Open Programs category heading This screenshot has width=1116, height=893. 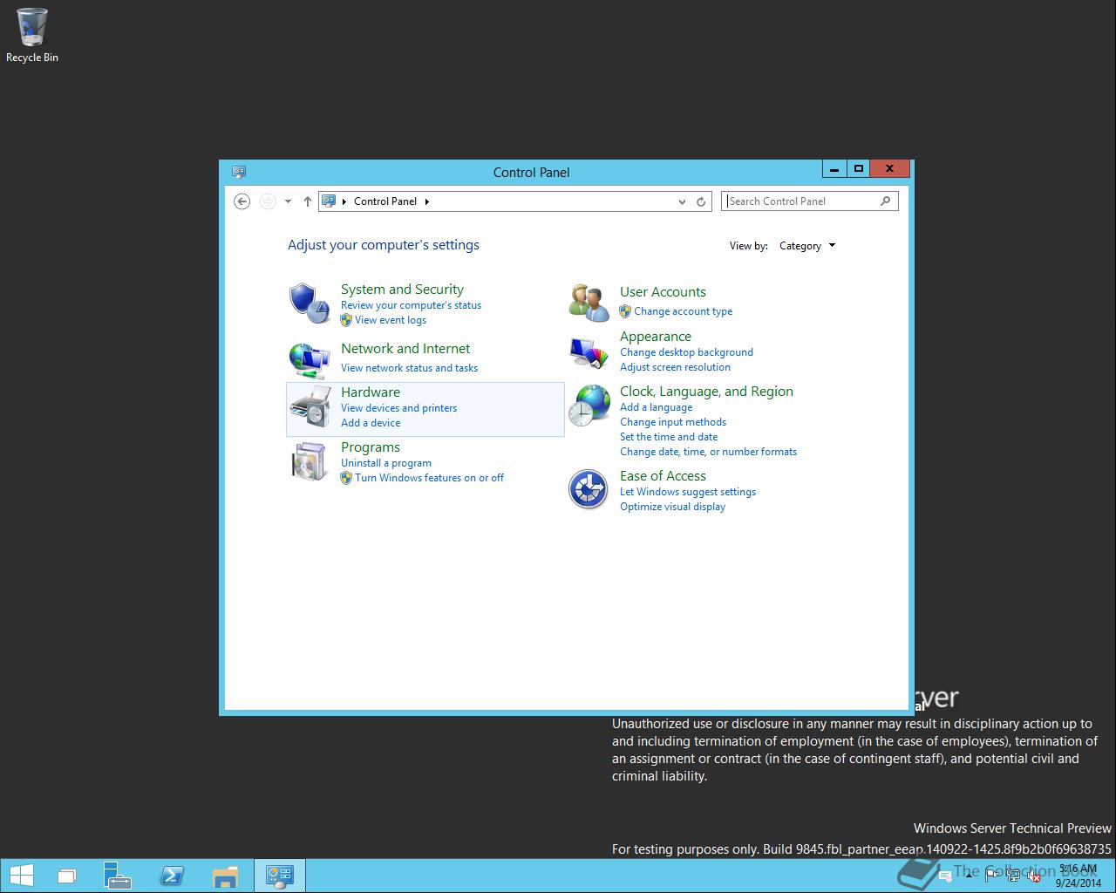coord(371,447)
